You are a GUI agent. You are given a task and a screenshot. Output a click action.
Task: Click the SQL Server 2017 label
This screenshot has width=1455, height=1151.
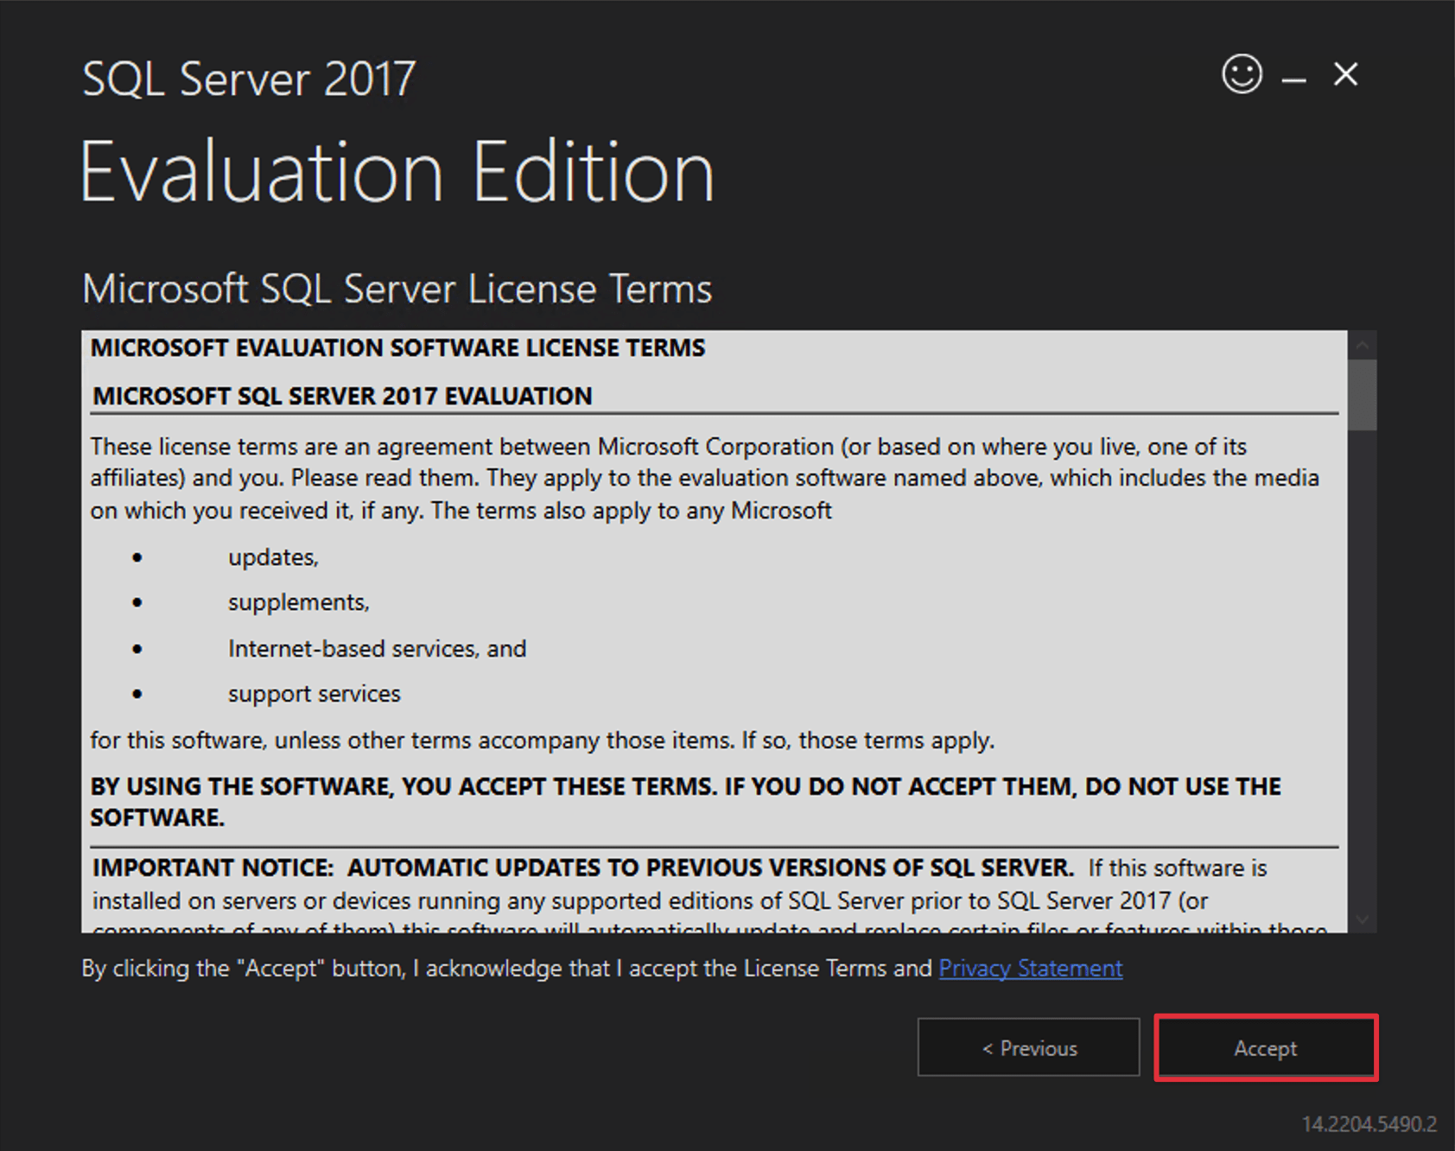point(248,78)
